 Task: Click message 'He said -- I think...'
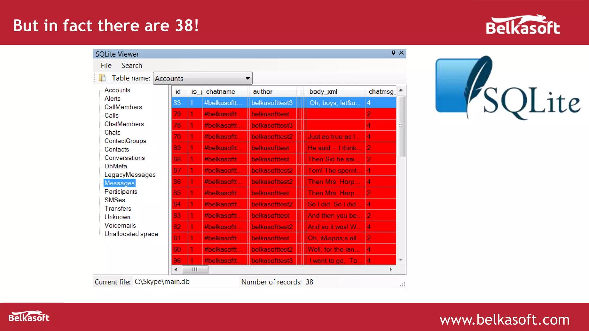[x=335, y=148]
